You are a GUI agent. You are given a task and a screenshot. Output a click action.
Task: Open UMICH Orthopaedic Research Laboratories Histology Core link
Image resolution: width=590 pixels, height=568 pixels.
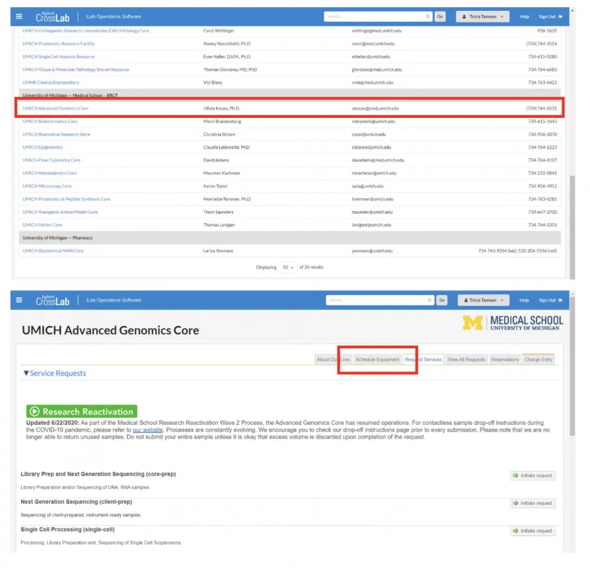[x=86, y=31]
